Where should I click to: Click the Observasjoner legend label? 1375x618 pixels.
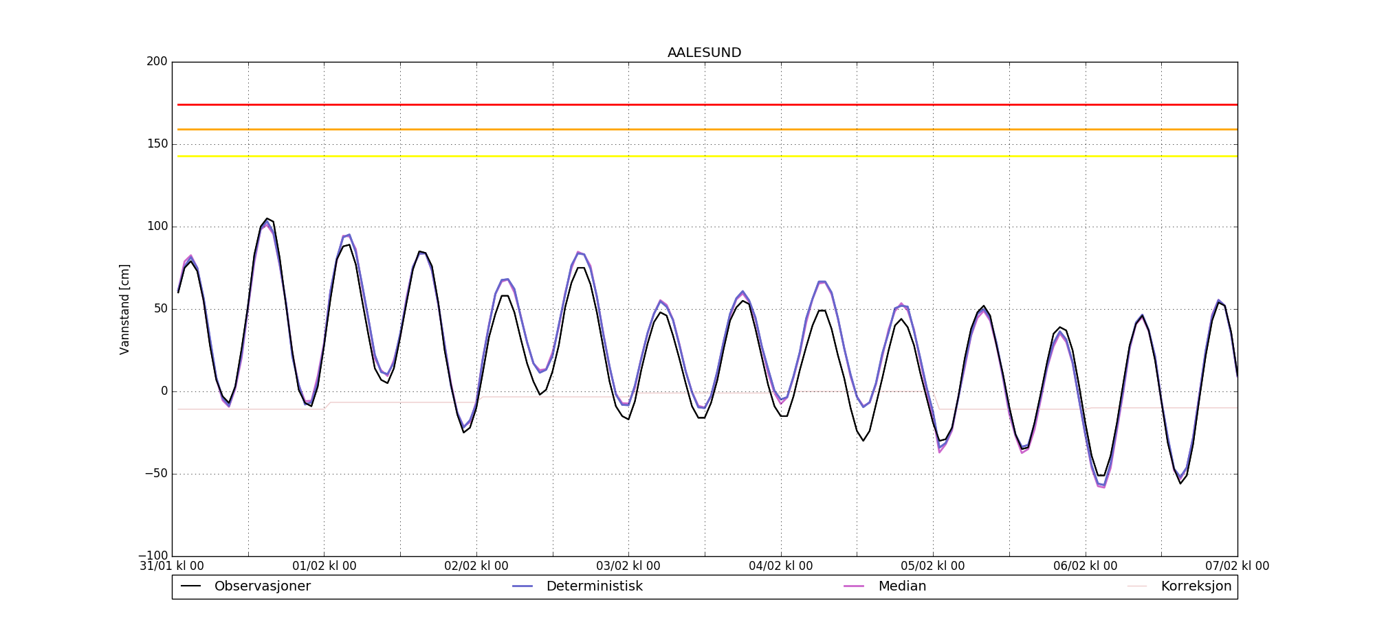pos(262,586)
